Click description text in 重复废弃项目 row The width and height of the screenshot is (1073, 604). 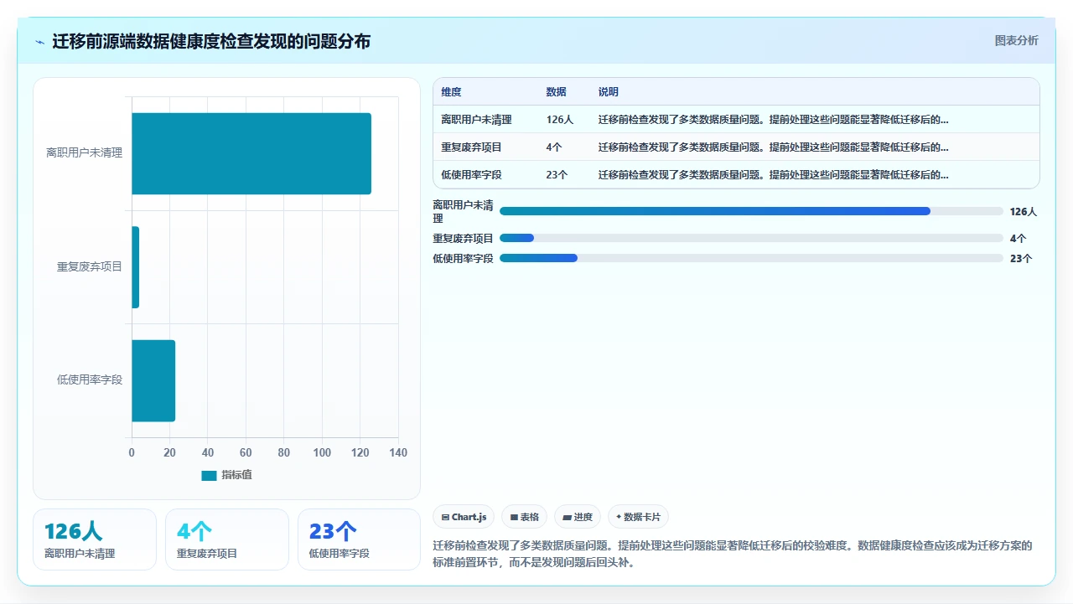tap(774, 147)
